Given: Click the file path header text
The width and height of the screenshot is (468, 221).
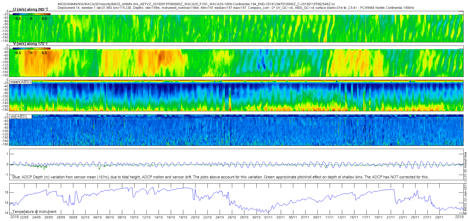Looking at the screenshot, I should [x=196, y=4].
